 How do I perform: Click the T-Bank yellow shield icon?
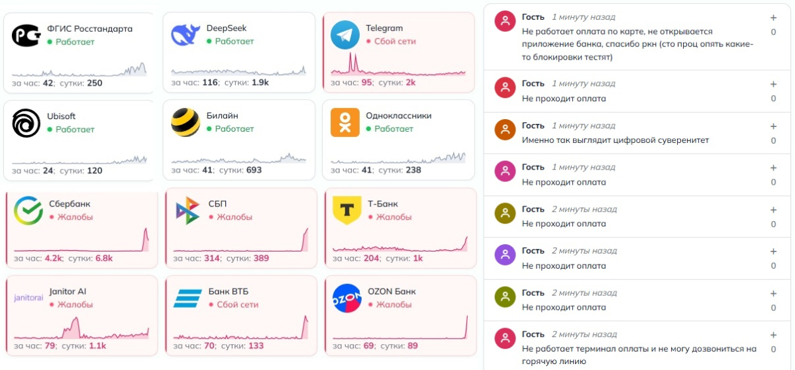coord(347,210)
